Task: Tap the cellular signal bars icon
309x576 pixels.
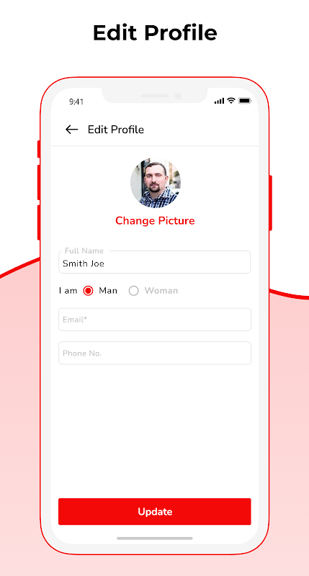Action: pos(219,101)
